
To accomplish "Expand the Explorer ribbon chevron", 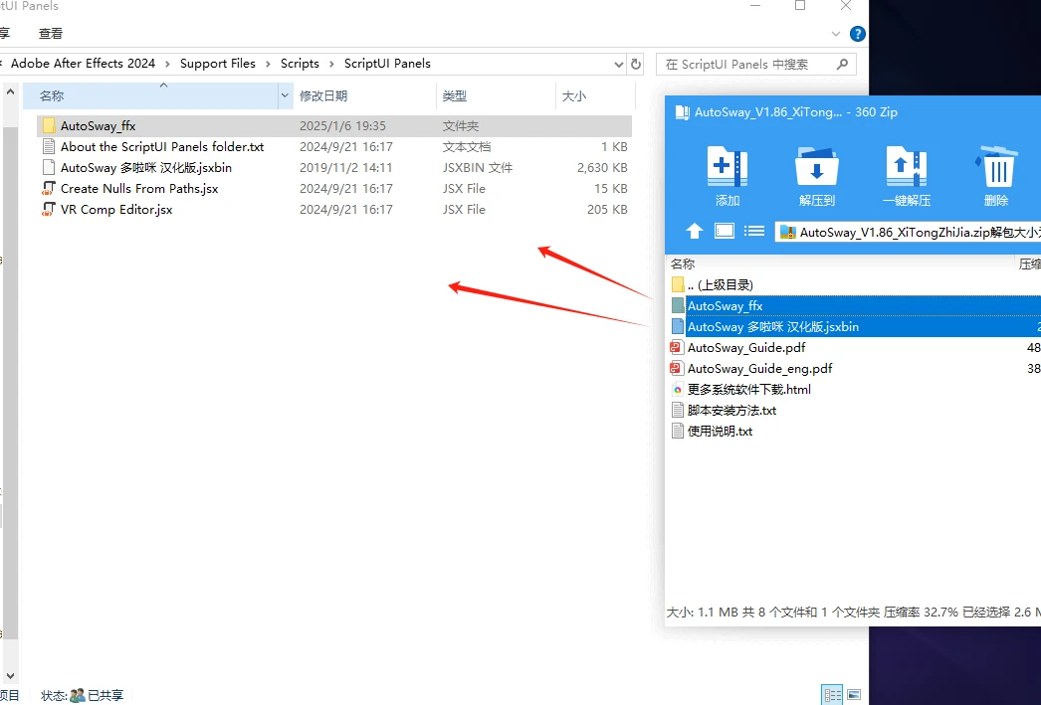I will [x=836, y=34].
